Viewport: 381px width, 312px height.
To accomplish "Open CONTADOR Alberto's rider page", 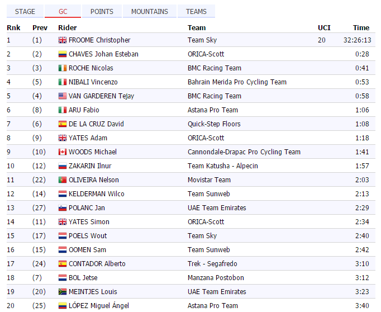I will pos(97,263).
